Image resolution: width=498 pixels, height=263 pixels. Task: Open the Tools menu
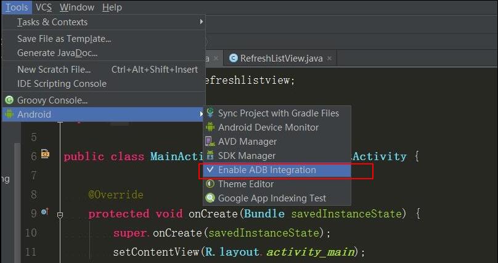(x=17, y=7)
